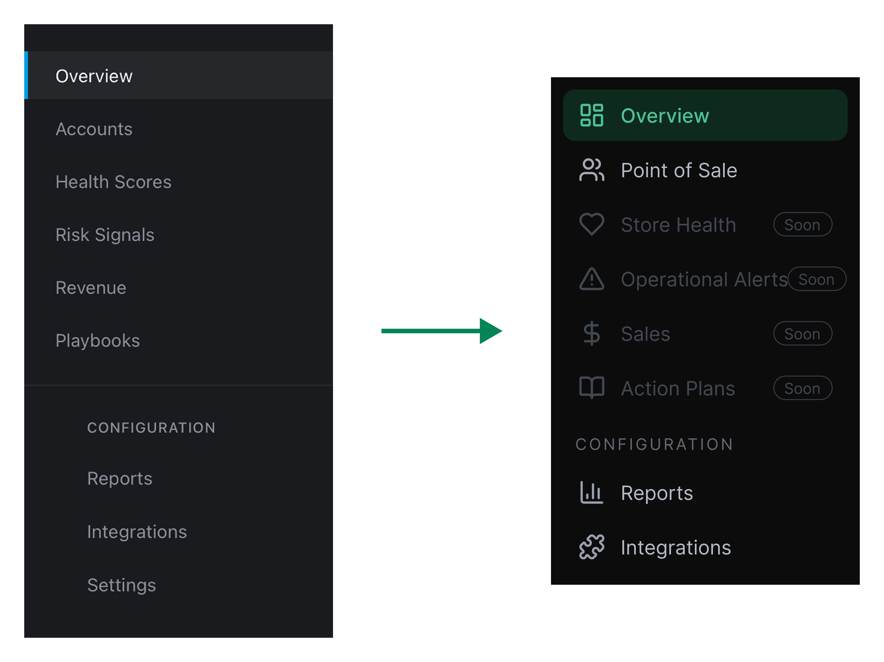Click the Reports bar chart icon
Screen dimensions: 884x662
coord(592,492)
